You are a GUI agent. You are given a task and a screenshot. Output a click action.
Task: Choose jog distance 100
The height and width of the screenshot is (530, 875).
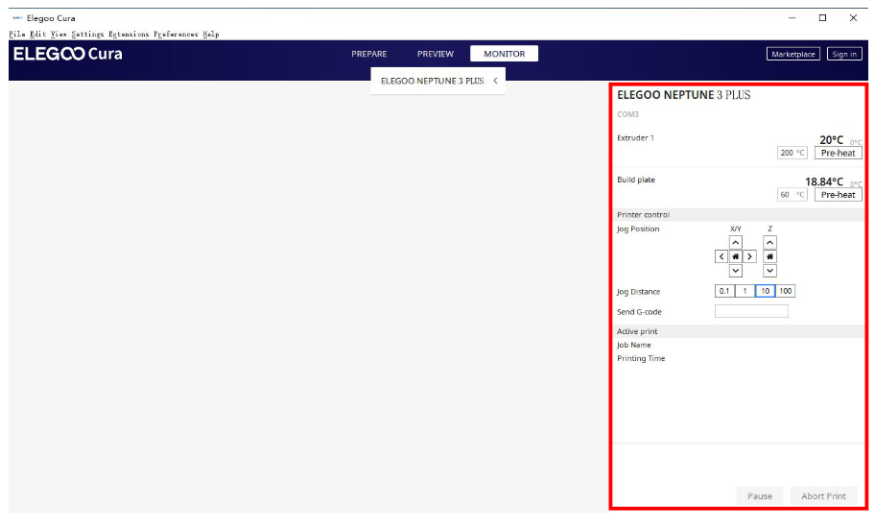point(785,291)
